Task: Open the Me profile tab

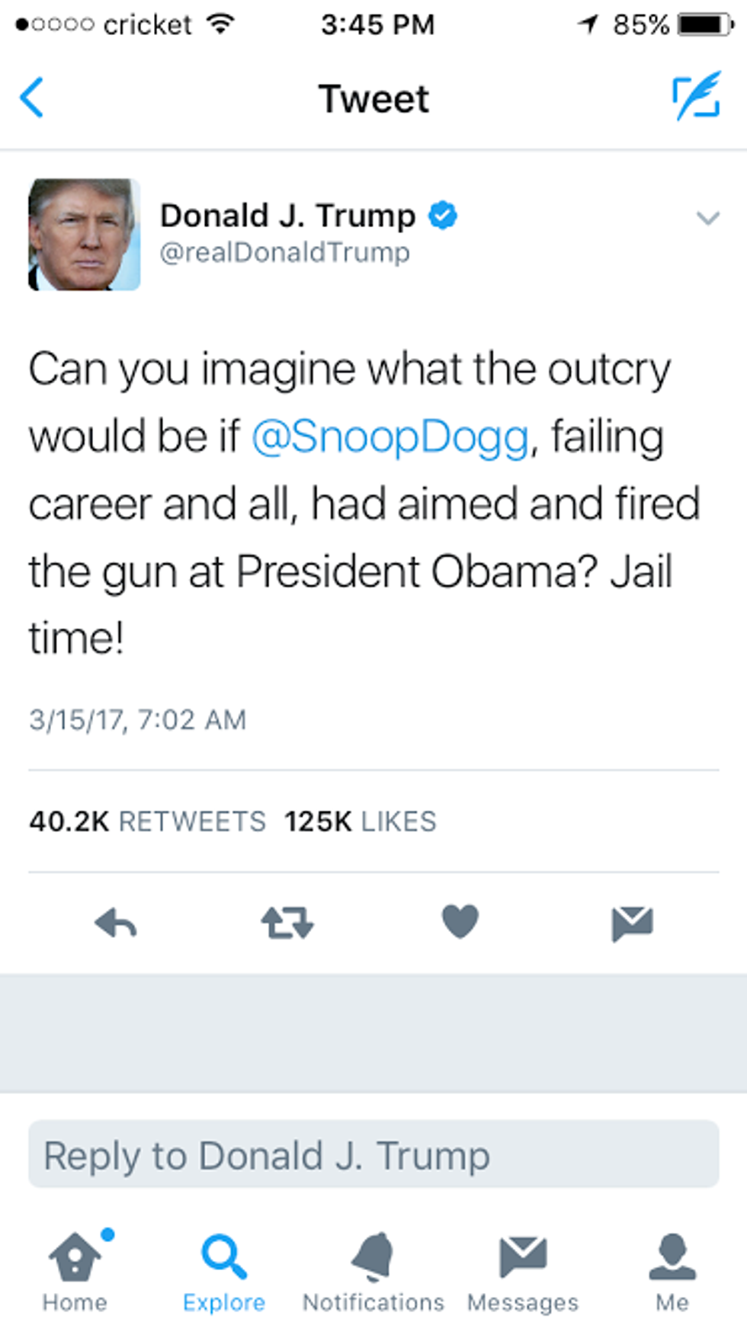Action: (672, 1270)
